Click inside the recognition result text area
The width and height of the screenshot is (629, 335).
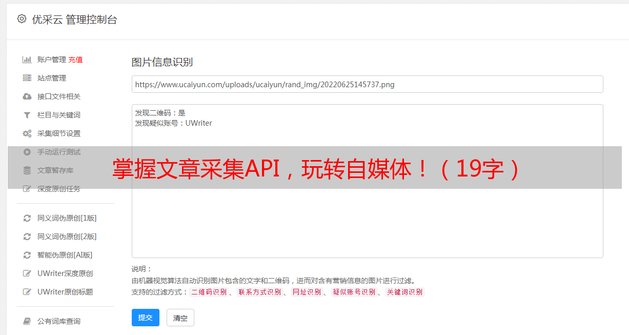point(367,181)
